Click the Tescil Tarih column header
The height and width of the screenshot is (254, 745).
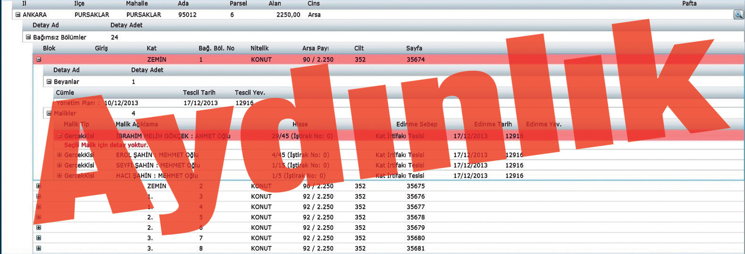(x=199, y=93)
